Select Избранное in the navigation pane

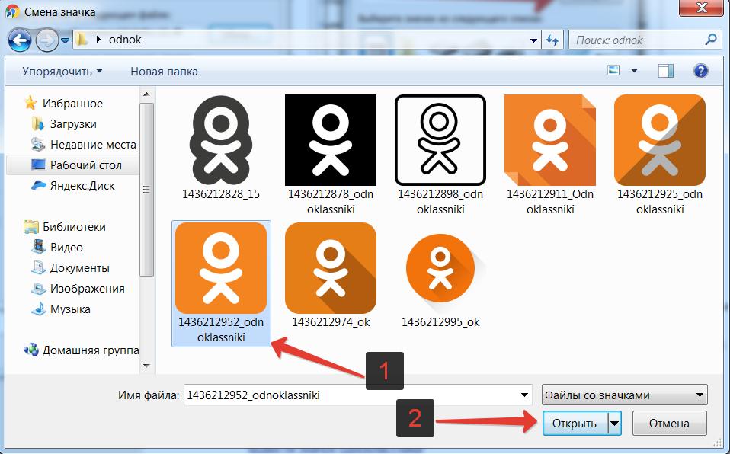[72, 104]
